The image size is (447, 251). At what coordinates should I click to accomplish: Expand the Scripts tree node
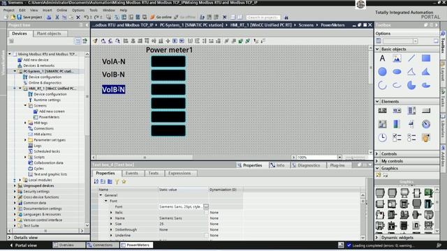tap(25, 157)
